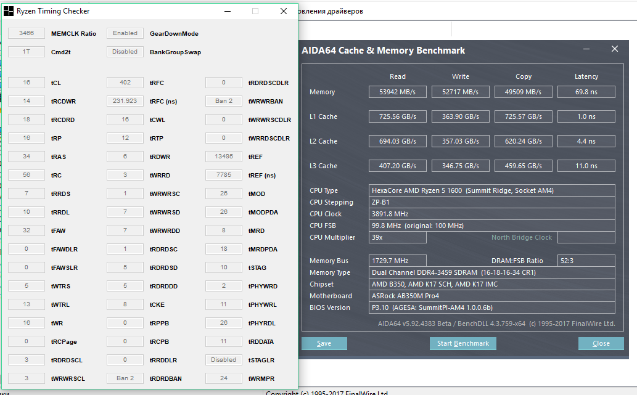Click the Memory Latency result field

coord(586,92)
